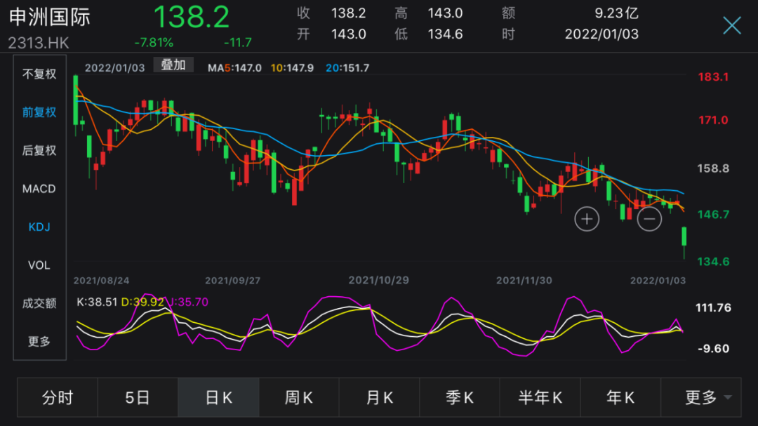Select 月K monthly candlestick tab
This screenshot has width=758, height=426.
(379, 397)
